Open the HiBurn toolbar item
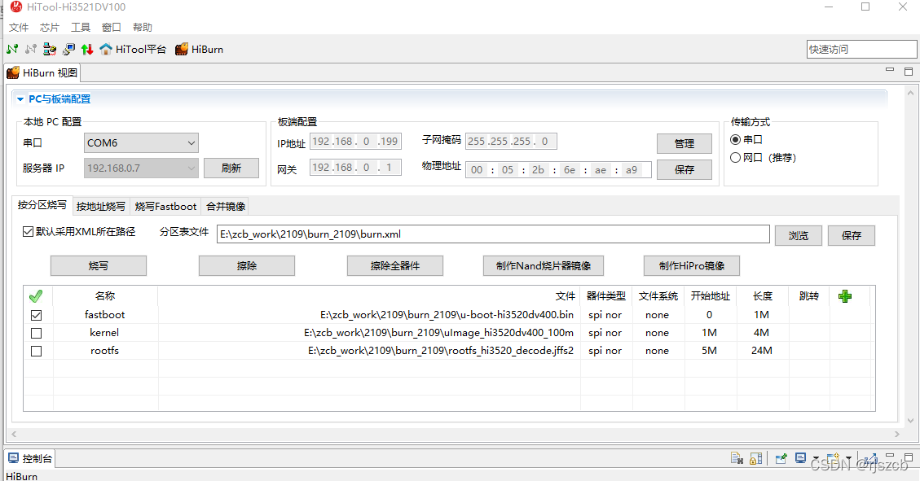The height and width of the screenshot is (481, 920). coord(199,49)
